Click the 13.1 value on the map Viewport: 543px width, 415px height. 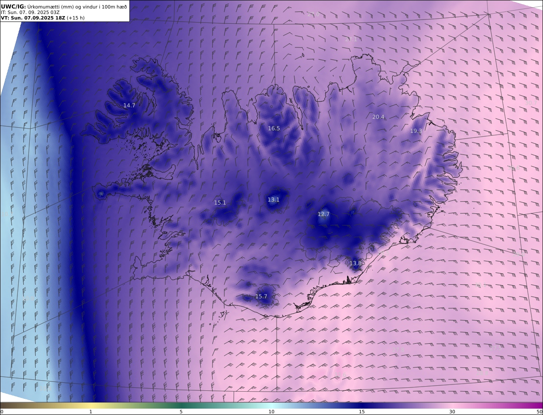(273, 199)
